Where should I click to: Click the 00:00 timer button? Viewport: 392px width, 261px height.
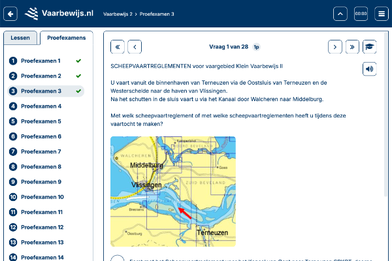click(x=361, y=14)
